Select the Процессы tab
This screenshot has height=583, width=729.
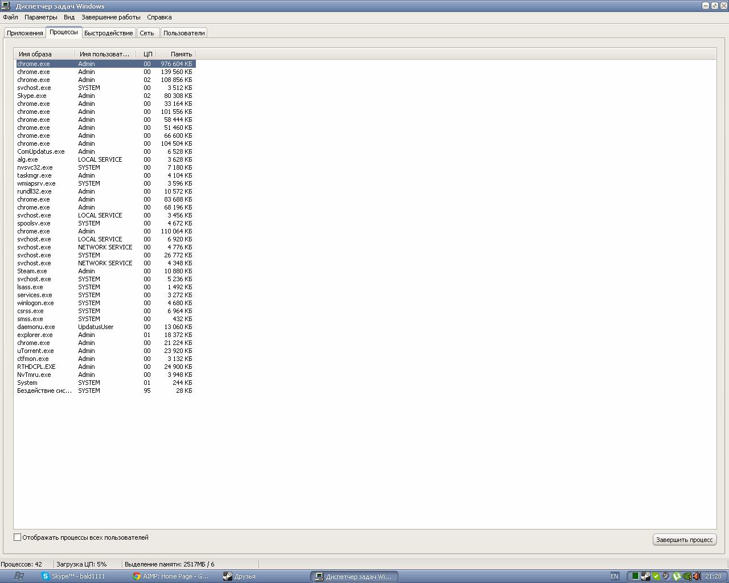click(x=64, y=32)
